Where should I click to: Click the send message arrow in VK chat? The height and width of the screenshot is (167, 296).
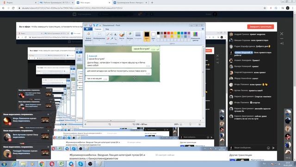273,148
